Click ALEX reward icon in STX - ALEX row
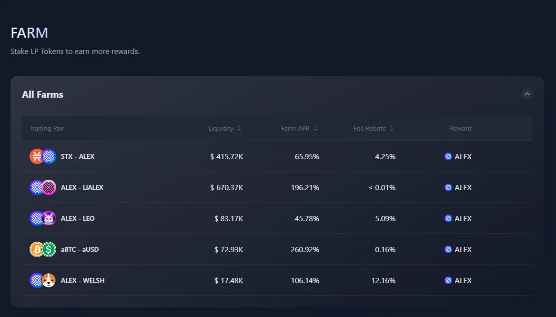Screen dimensions: 556x317 [448, 156]
